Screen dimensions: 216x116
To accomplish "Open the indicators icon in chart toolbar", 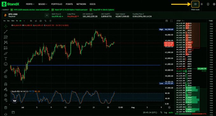I will pyautogui.click(x=36, y=21).
